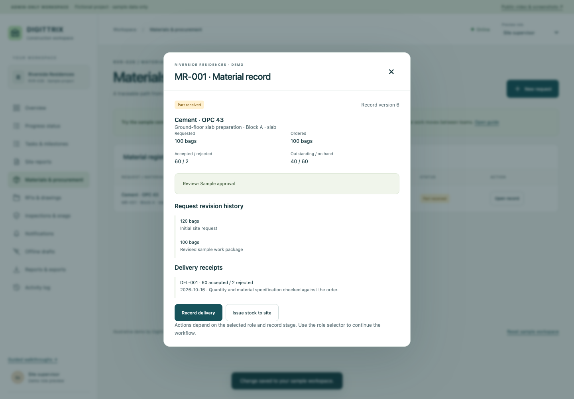Click the Inspections & snags sidebar icon
574x399 pixels.
pyautogui.click(x=16, y=216)
